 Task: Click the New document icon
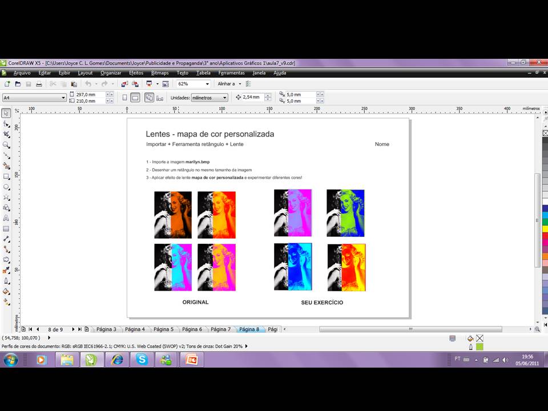(7, 84)
